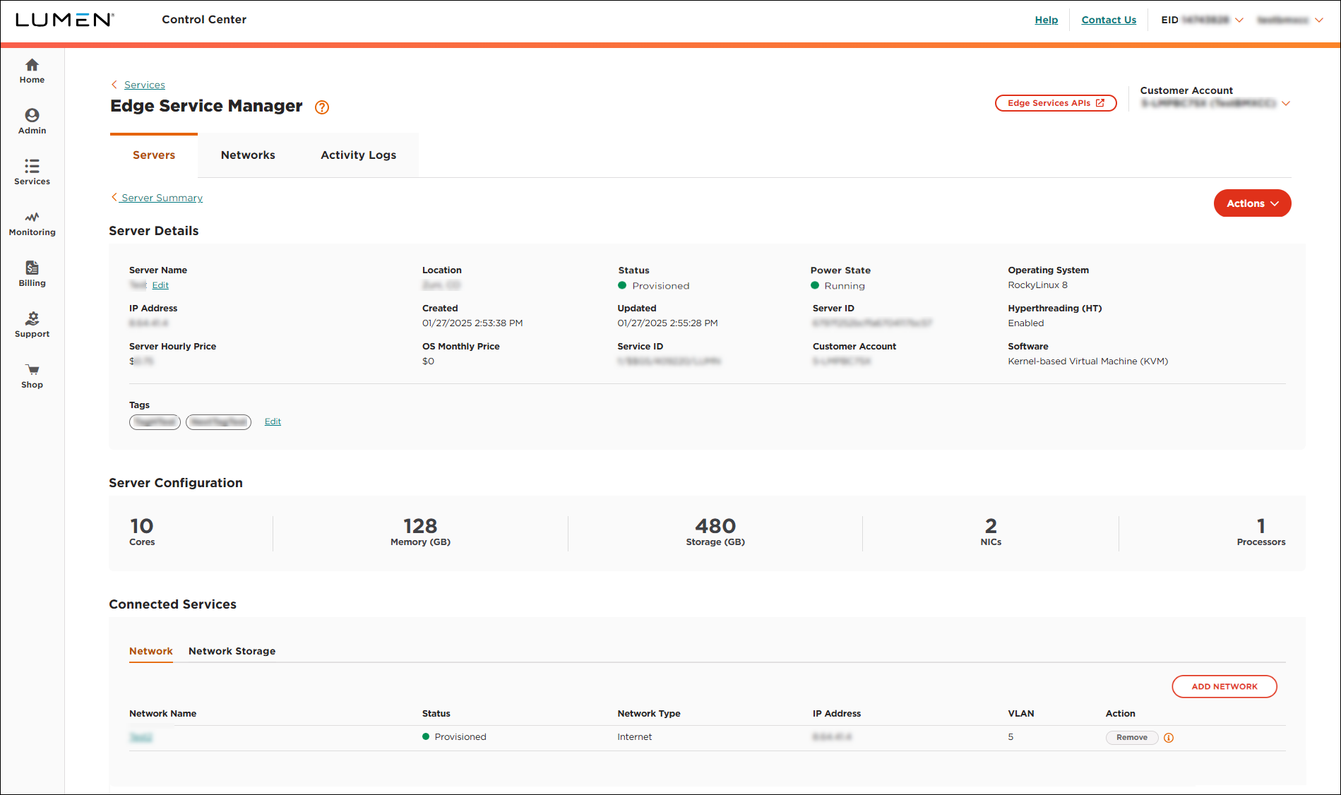Switch to the Servers tab
This screenshot has height=795, width=1341.
pyautogui.click(x=154, y=155)
